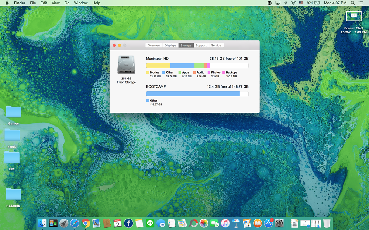Open Photos app in the Dock
This screenshot has width=369, height=230.
pos(204,223)
